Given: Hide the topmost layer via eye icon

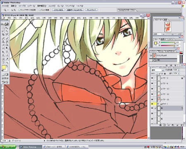Looking at the screenshot, I should coord(152,78).
